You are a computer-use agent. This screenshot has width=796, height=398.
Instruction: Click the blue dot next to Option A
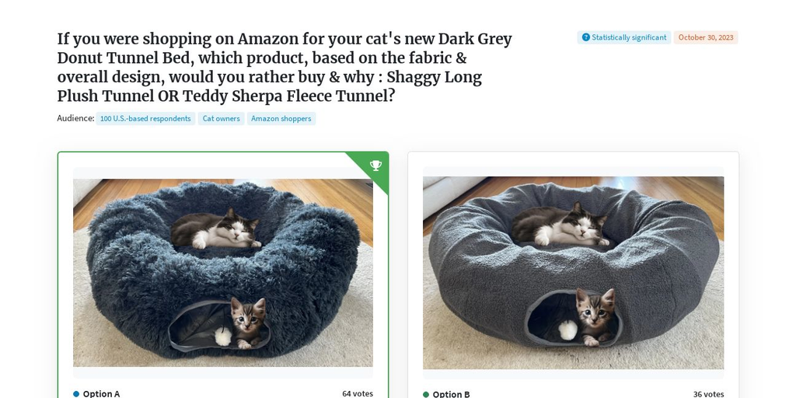[76, 393]
